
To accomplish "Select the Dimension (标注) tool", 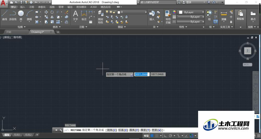I will click(x=84, y=15).
